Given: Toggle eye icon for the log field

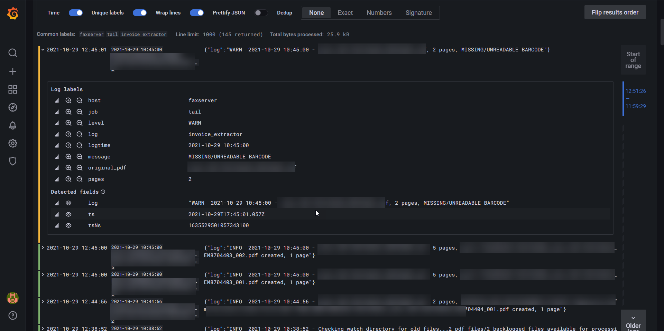Looking at the screenshot, I should click(x=68, y=203).
